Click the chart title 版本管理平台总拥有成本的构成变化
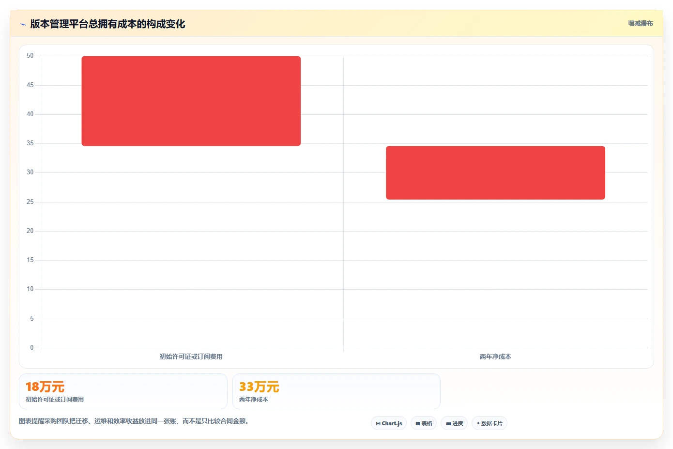This screenshot has width=673, height=449. click(107, 24)
